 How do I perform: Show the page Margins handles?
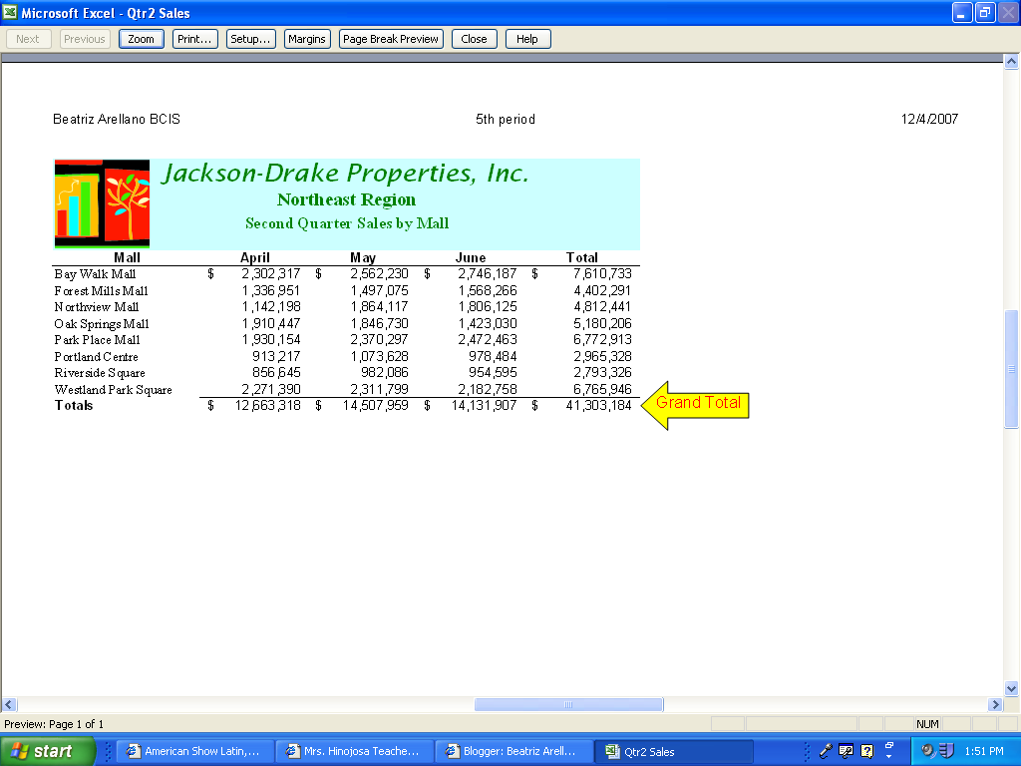click(307, 39)
